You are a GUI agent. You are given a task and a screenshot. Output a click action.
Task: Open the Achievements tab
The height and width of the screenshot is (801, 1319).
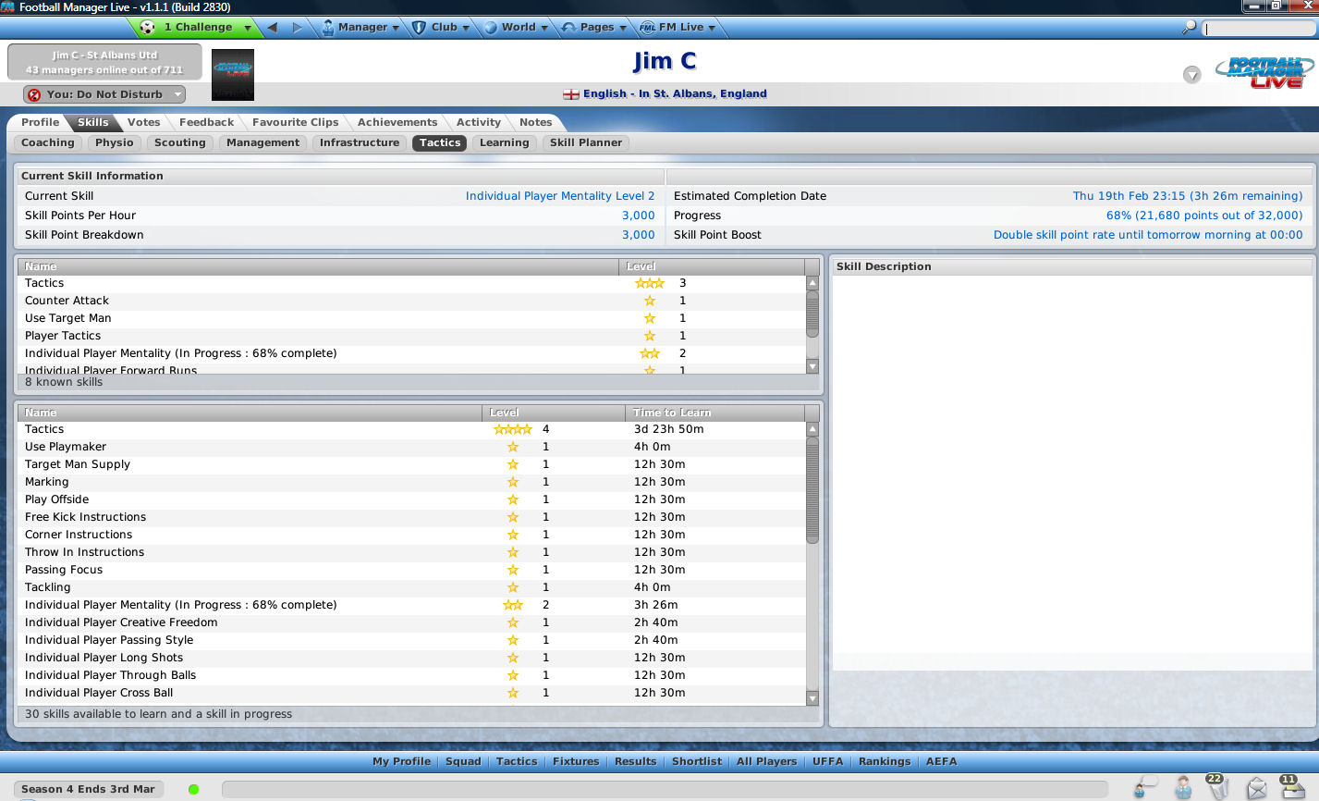(397, 122)
